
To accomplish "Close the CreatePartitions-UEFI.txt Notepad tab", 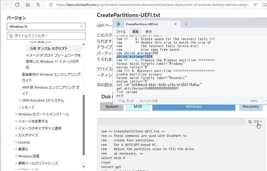I will (x=175, y=24).
